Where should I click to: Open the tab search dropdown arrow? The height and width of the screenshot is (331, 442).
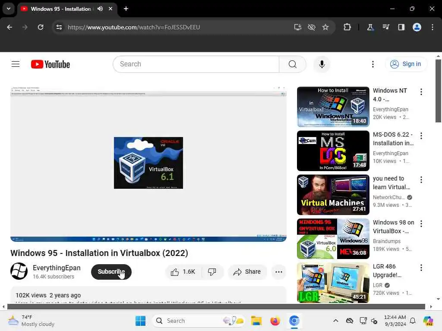9,9
